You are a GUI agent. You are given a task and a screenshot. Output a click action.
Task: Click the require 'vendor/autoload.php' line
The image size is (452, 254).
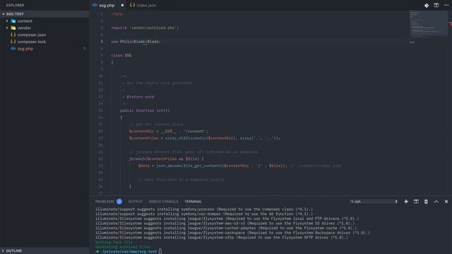[x=145, y=28]
